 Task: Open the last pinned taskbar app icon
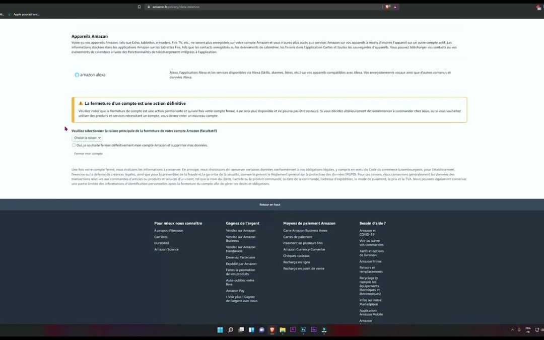coord(324,330)
